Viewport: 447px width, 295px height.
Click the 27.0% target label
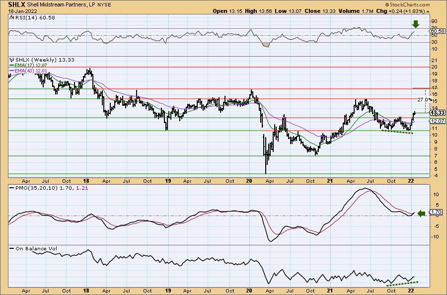point(425,100)
